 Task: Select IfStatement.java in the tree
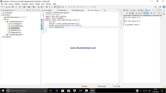(x=16, y=33)
